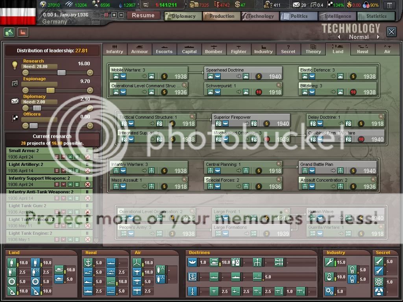Click the dollar sign money icon
Viewport: 403px width, 302px height.
point(237,5)
